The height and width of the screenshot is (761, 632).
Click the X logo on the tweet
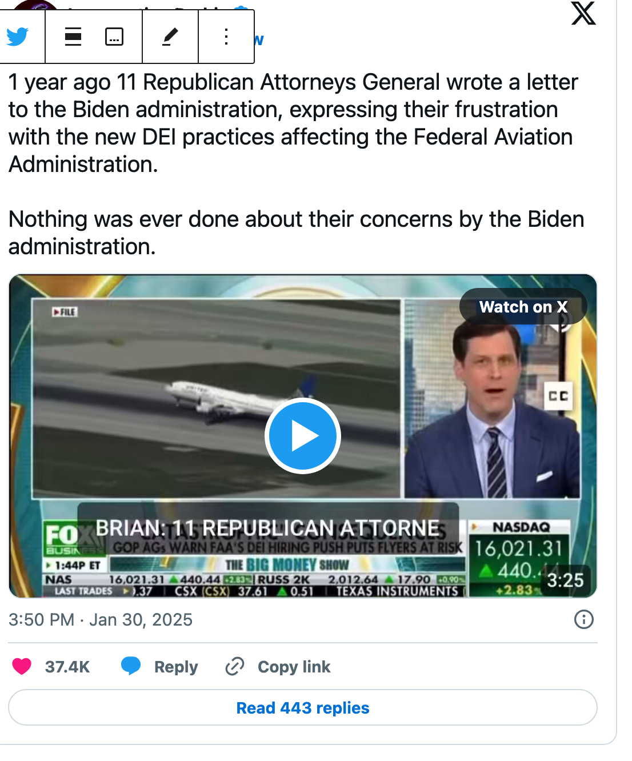point(583,13)
